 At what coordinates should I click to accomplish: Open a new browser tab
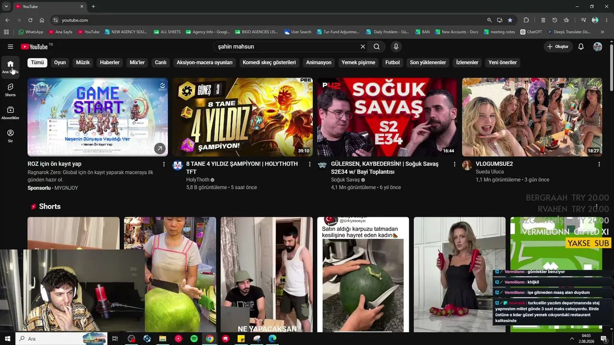pos(93,7)
